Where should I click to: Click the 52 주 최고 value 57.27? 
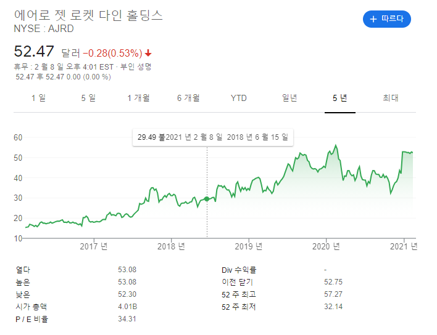point(333,294)
